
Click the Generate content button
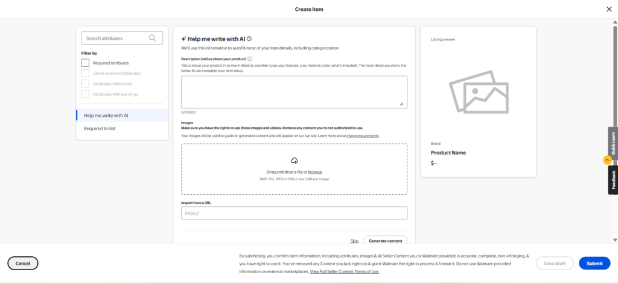pyautogui.click(x=386, y=241)
